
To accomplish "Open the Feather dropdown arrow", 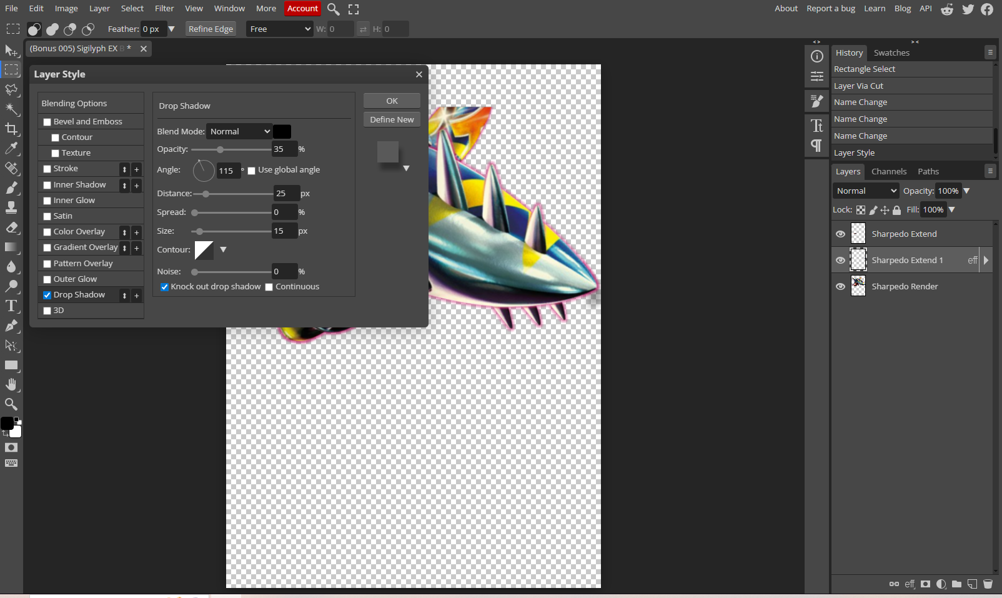I will (x=171, y=29).
